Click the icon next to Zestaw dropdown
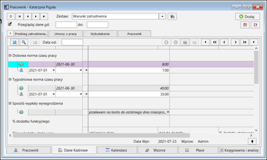Viewport: 267px width, 160px height. click(172, 16)
